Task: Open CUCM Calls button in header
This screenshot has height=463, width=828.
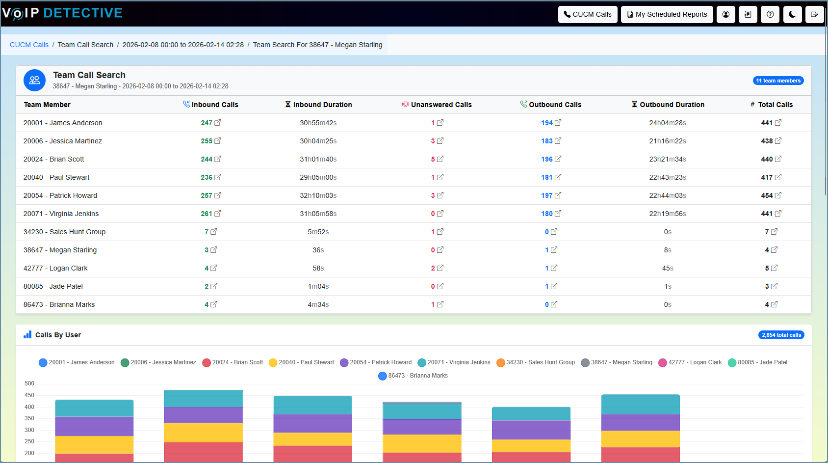Action: [588, 14]
